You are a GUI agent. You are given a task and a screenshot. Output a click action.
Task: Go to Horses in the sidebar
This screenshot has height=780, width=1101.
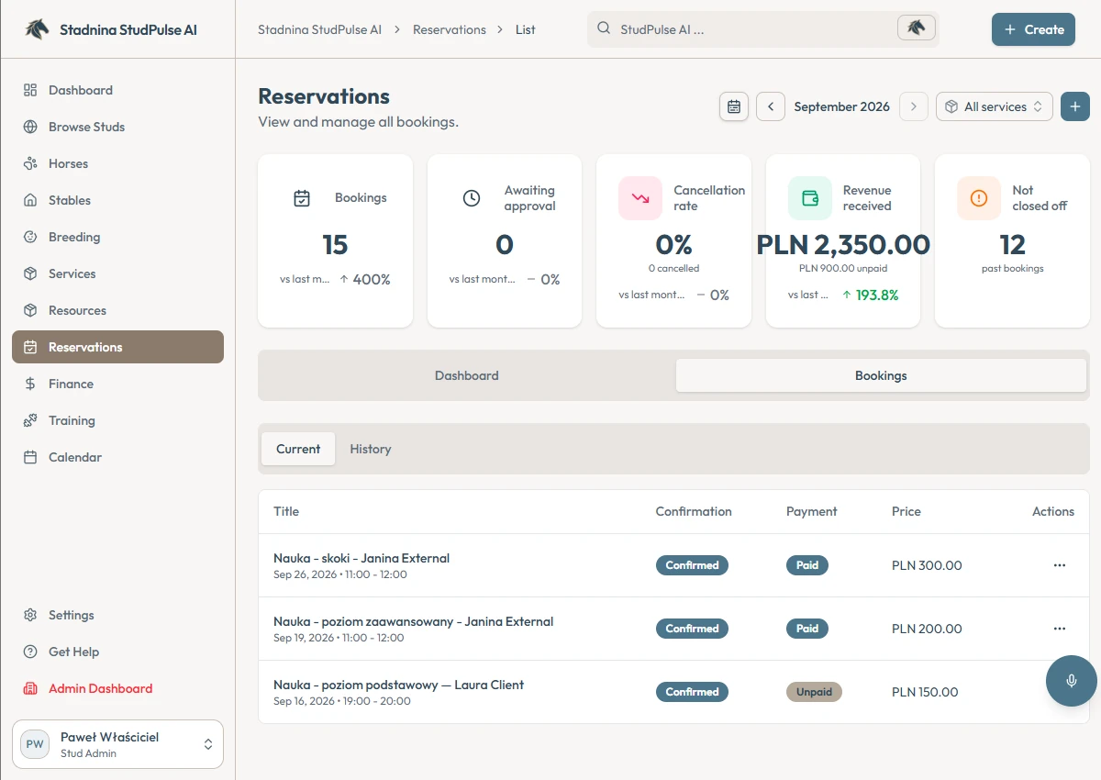point(117,163)
